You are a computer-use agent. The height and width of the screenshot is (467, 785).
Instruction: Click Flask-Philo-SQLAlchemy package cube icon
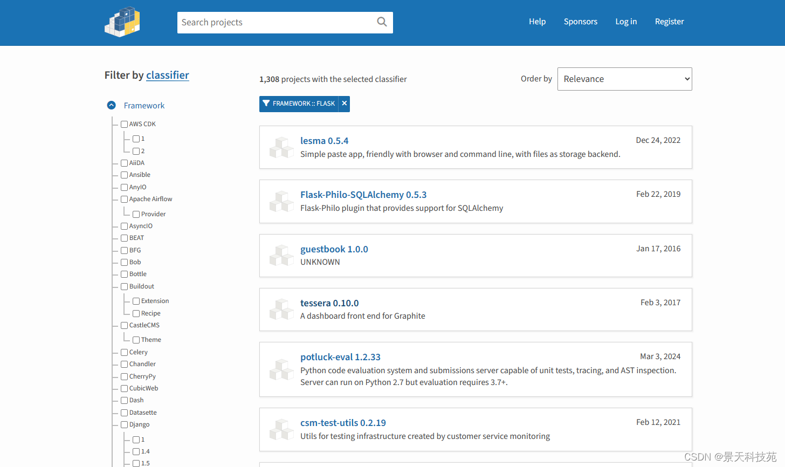point(281,201)
